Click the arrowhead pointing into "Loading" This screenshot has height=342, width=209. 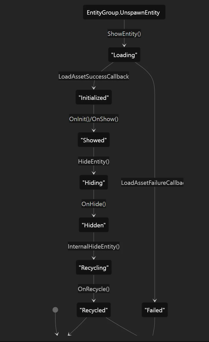click(x=124, y=45)
